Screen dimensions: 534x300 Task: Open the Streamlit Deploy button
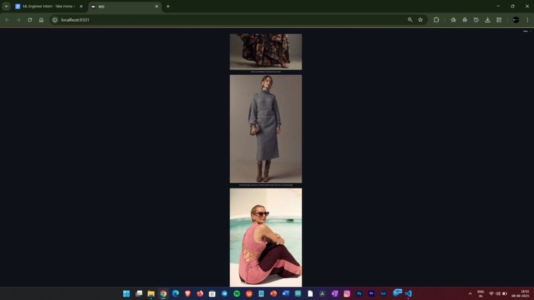(x=525, y=31)
